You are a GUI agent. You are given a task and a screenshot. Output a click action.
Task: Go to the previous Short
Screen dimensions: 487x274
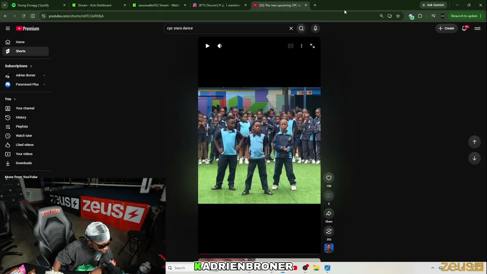pos(474,142)
